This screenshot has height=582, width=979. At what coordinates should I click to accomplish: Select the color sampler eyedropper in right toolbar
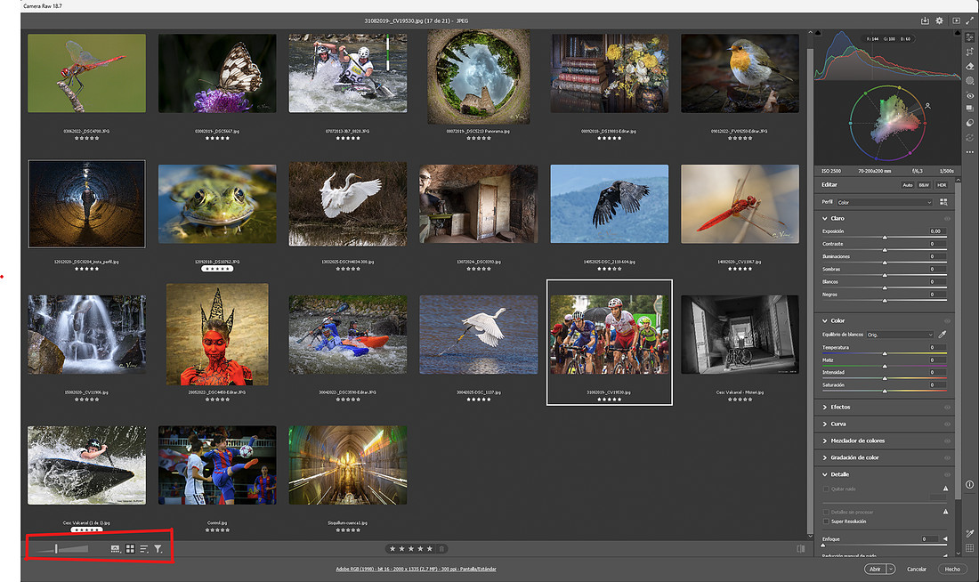coord(969,533)
